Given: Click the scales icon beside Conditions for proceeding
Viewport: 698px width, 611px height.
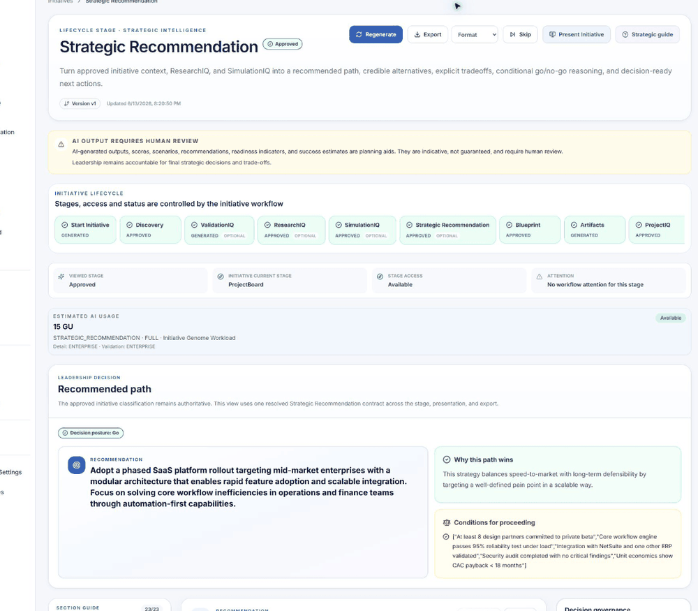Looking at the screenshot, I should (x=447, y=522).
